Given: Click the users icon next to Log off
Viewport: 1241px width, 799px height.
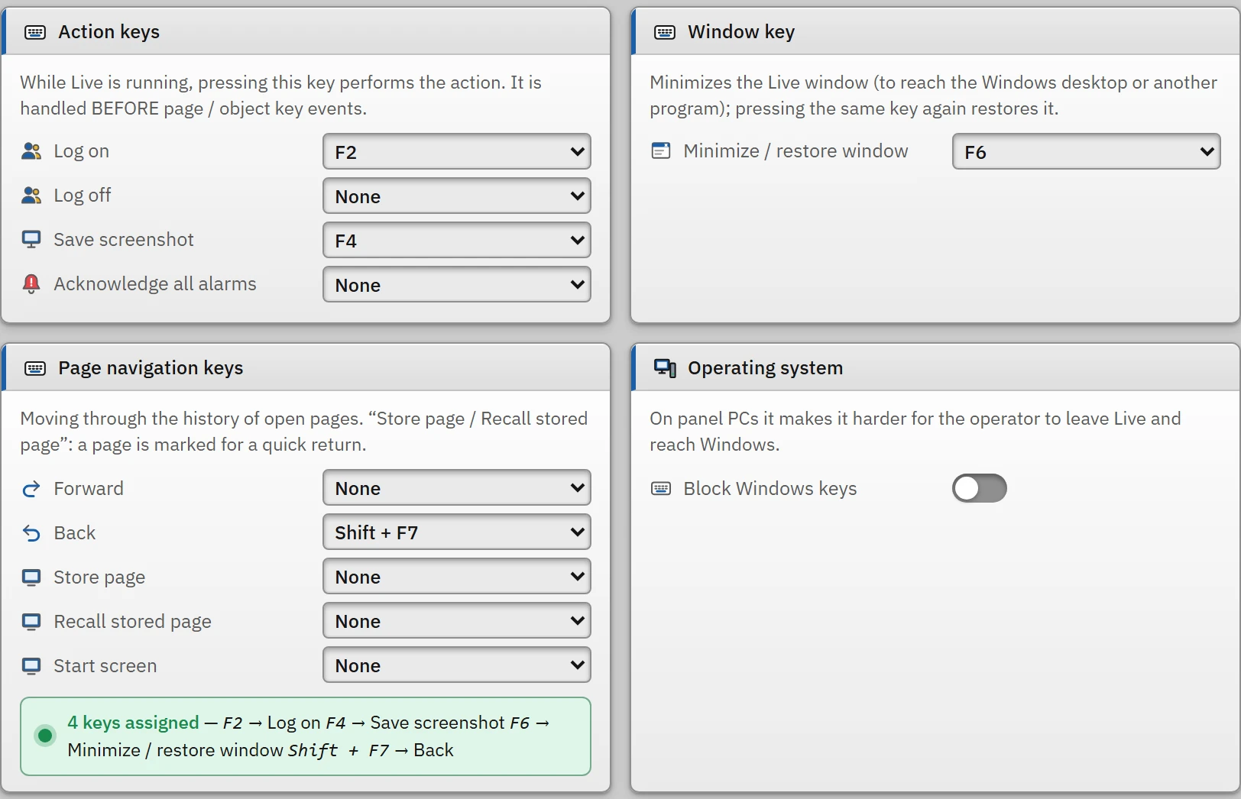Looking at the screenshot, I should tap(31, 196).
